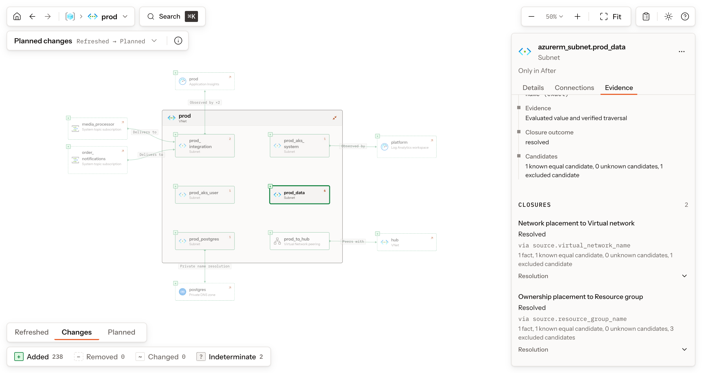Collapse the prod VNet group
702x373 pixels.
[335, 118]
